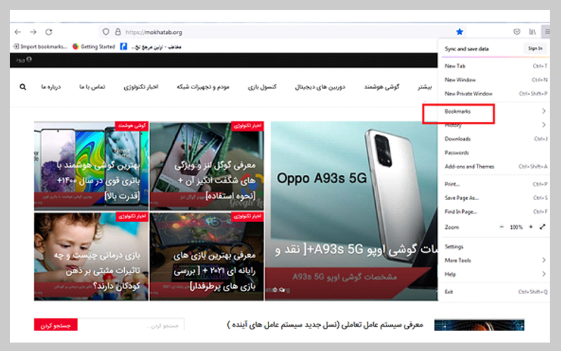Open the smartphones battery article thumbnail
Screen dimensions: 561x351
pyautogui.click(x=91, y=166)
